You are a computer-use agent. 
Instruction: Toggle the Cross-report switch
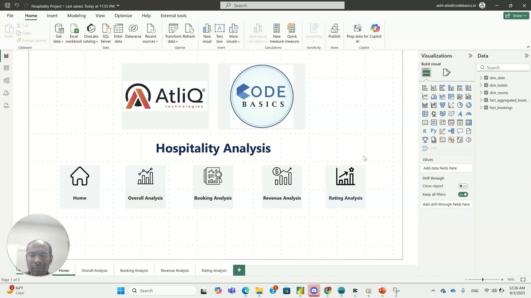(x=463, y=186)
